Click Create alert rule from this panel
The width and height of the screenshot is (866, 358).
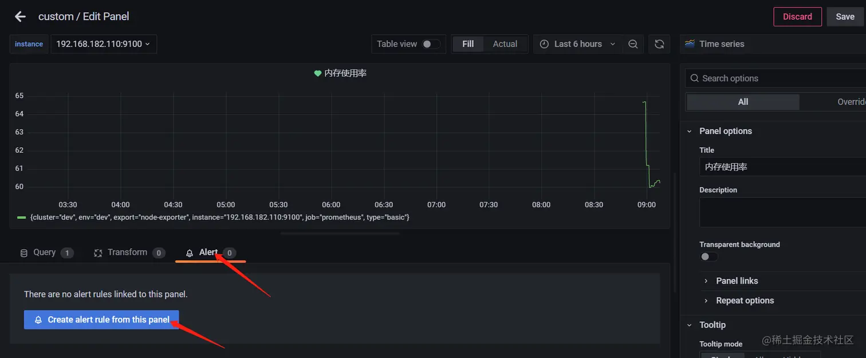click(x=101, y=320)
